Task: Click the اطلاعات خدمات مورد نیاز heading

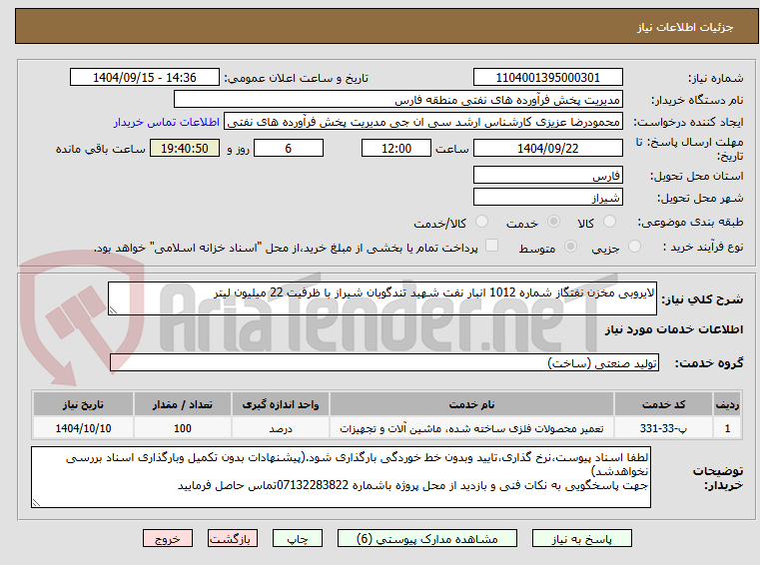Action: tap(674, 329)
